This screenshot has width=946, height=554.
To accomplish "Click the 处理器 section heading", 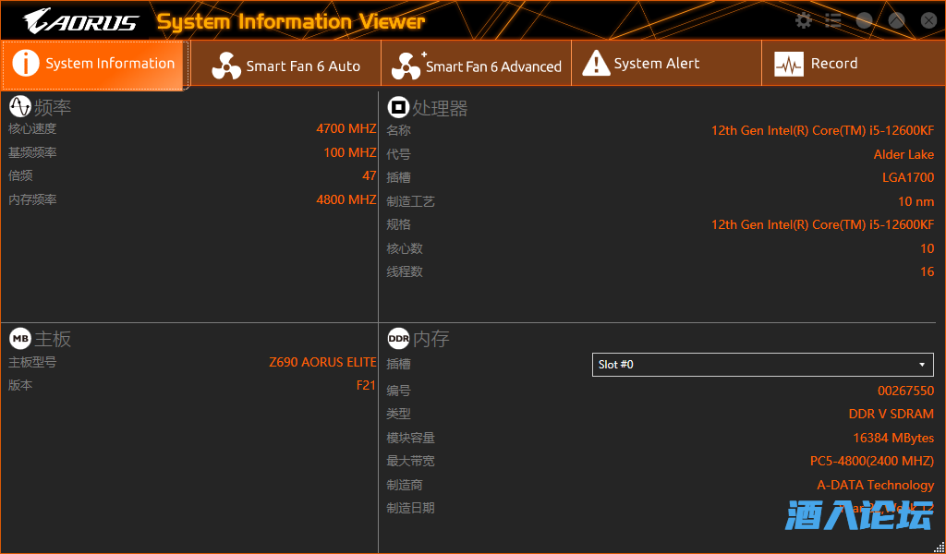I will 440,108.
